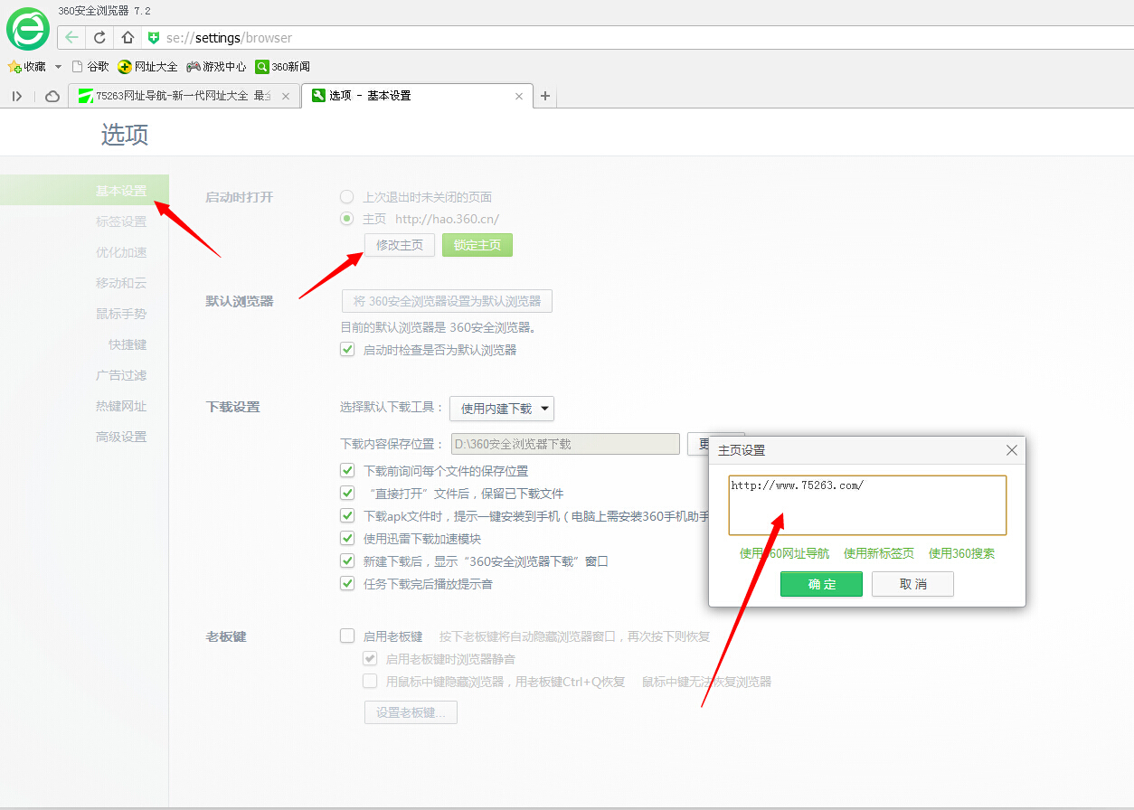The height and width of the screenshot is (810, 1134).
Task: Click the download location field D:\360安全浏览器下载
Action: click(x=565, y=444)
